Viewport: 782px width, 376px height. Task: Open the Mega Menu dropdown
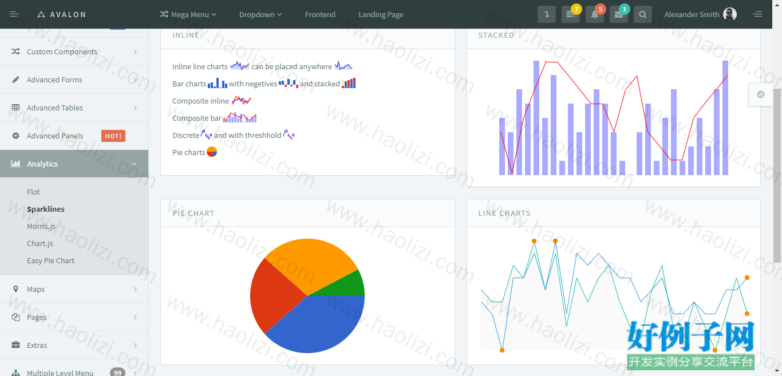188,14
